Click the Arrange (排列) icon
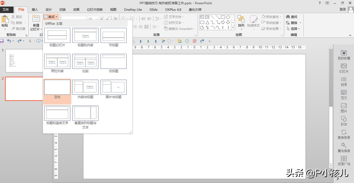 click(241, 19)
